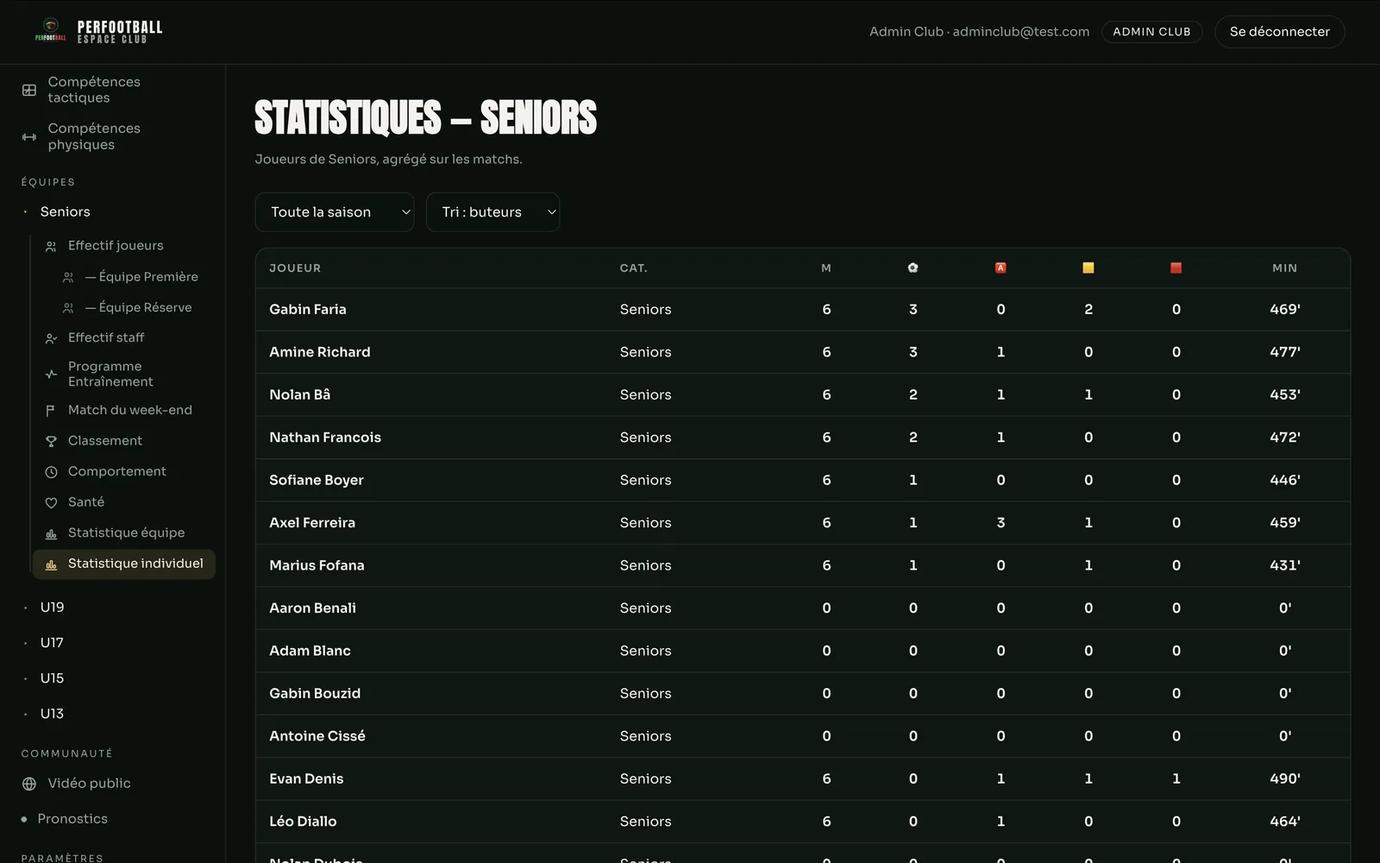Click the Équipe Réserve people icon

(68, 308)
